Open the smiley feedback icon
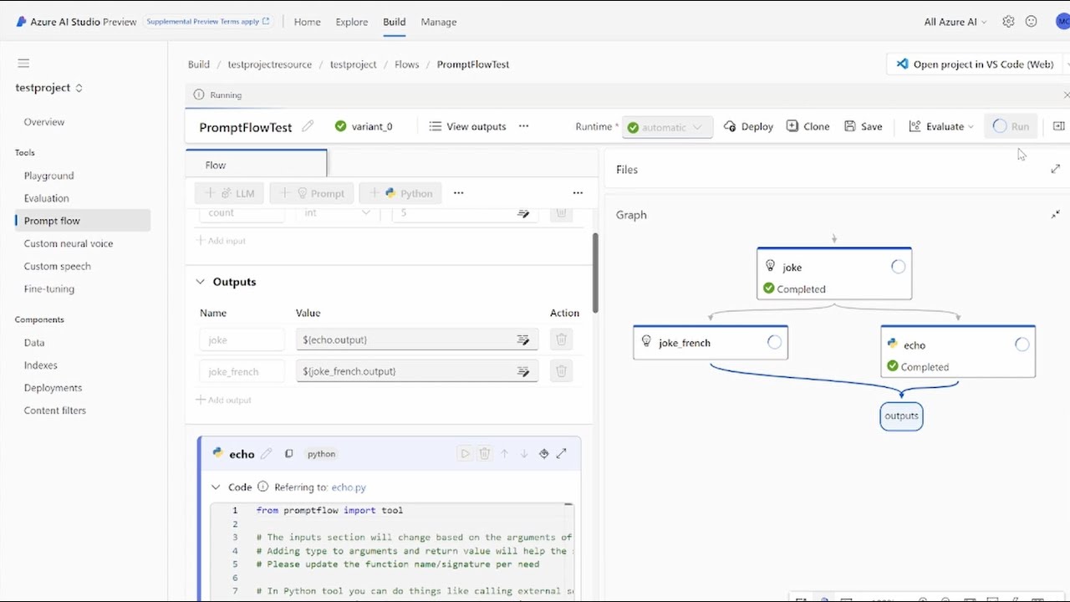 click(1031, 22)
